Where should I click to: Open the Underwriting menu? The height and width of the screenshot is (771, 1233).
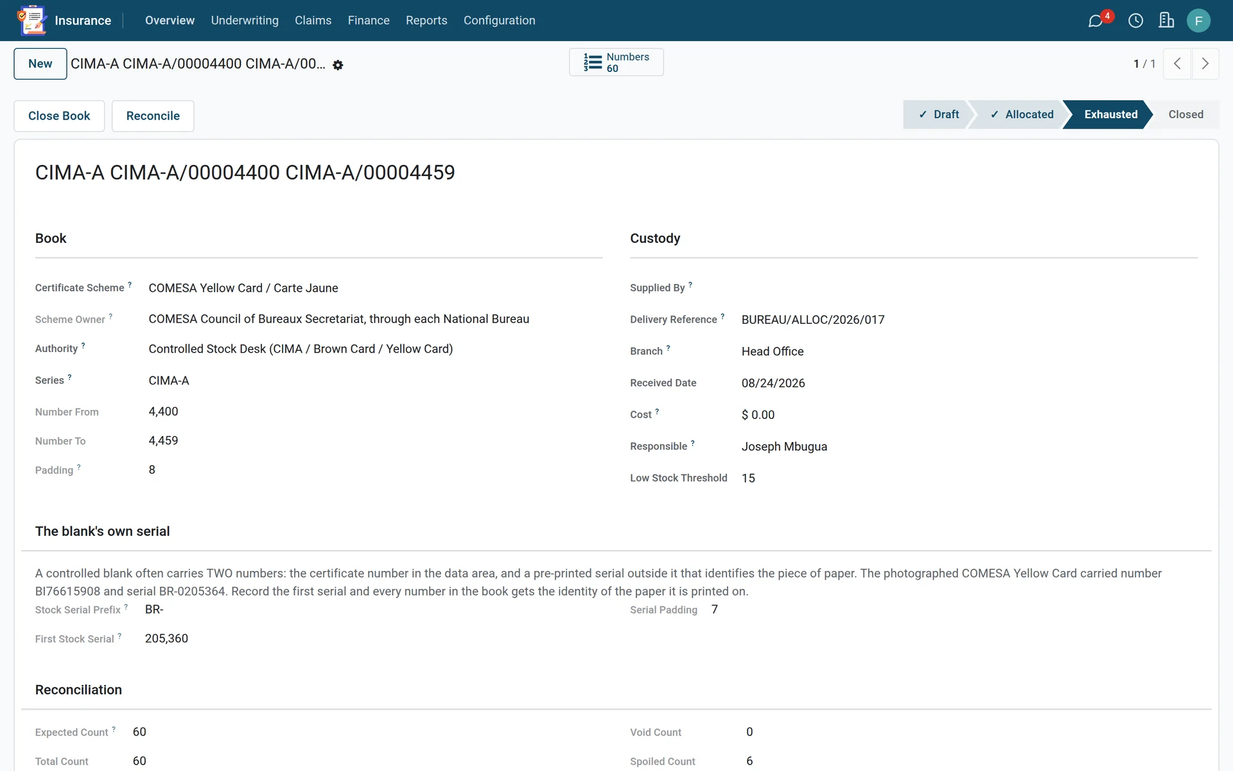(245, 21)
